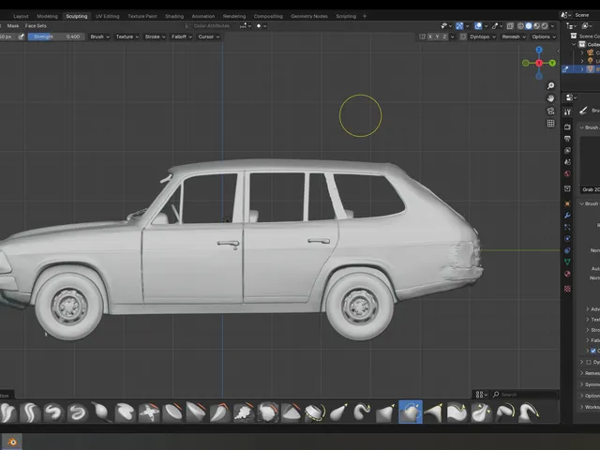Image resolution: width=600 pixels, height=450 pixels.
Task: Click the green Y axis on navigation gizmo
Action: (x=552, y=63)
